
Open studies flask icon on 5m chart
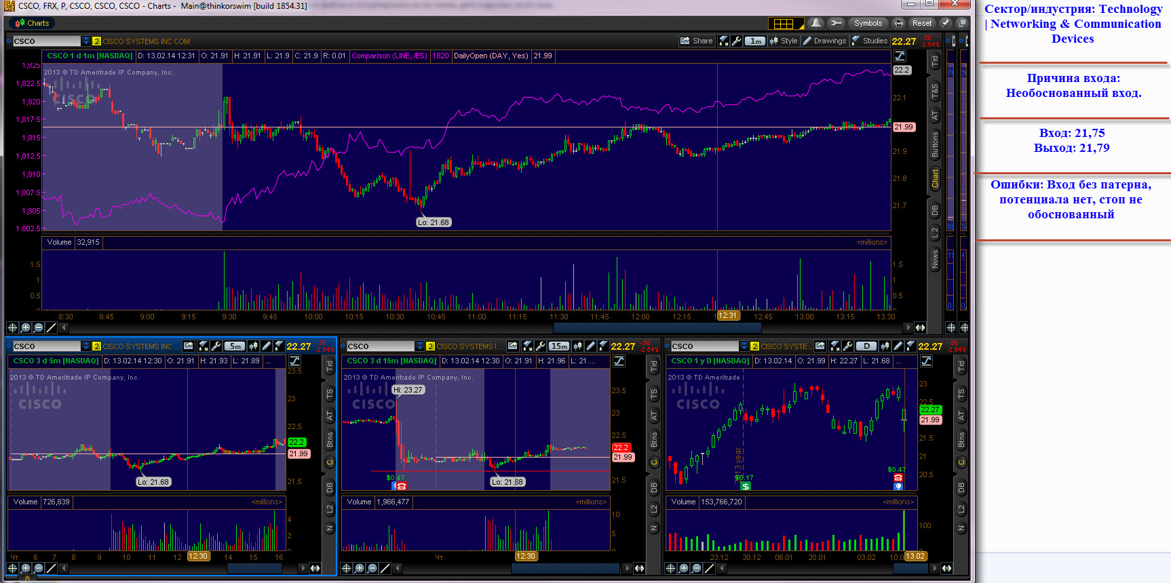click(279, 346)
